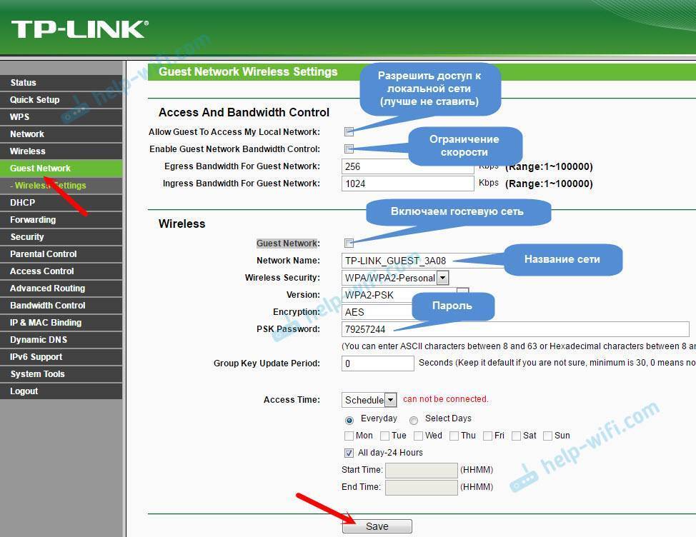Screen dimensions: 696x537
Task: Click Group Key Update Period field
Action: pyautogui.click(x=378, y=363)
